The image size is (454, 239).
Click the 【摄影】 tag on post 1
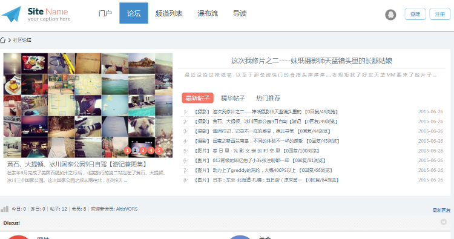(x=202, y=112)
